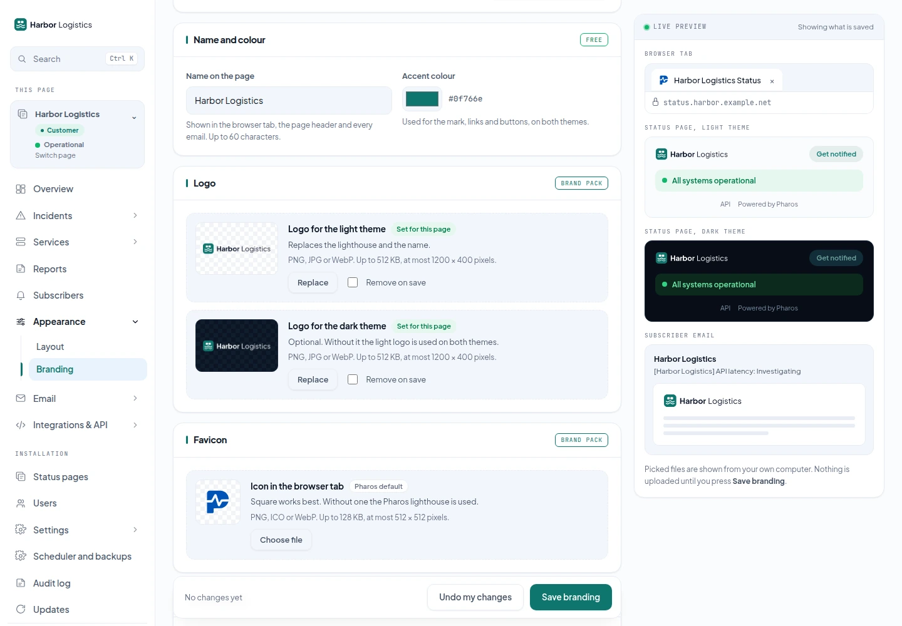Expand the Settings submenu chevron
This screenshot has width=902, height=626.
tap(135, 530)
